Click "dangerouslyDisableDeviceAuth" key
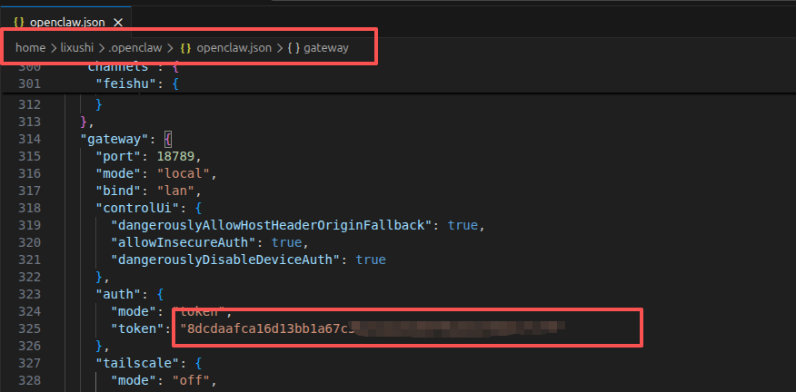The width and height of the screenshot is (796, 392). click(225, 260)
